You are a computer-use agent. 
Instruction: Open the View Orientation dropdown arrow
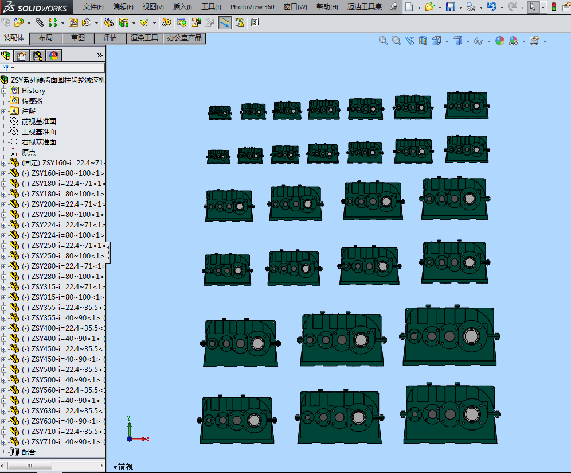coord(447,41)
